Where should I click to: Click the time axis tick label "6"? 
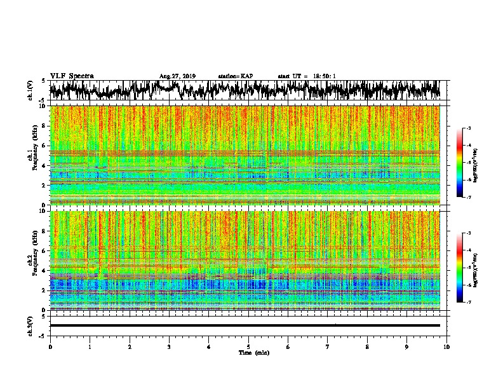coord(288,347)
